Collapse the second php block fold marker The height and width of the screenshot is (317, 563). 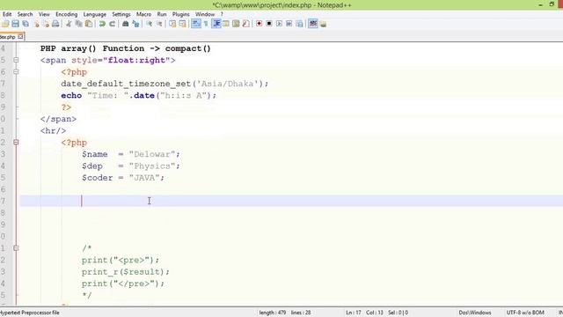(x=16, y=143)
